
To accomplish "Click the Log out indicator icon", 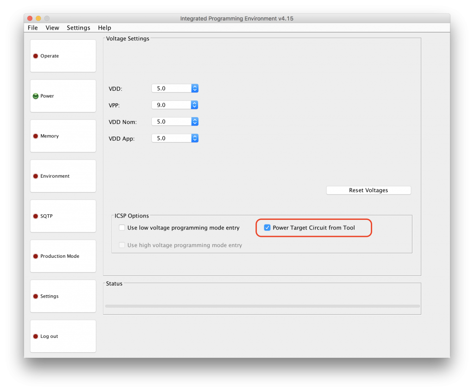I will 36,336.
